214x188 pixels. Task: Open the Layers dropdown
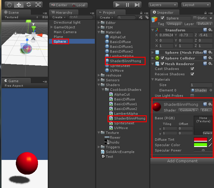point(163,5)
